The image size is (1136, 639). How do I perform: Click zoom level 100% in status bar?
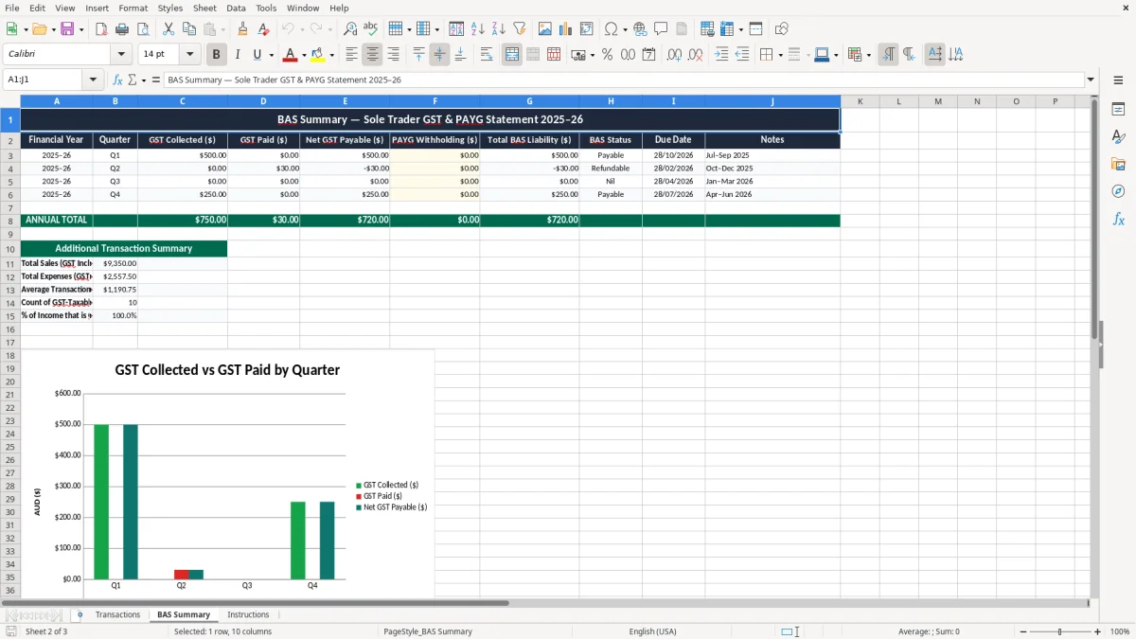[x=1120, y=631]
